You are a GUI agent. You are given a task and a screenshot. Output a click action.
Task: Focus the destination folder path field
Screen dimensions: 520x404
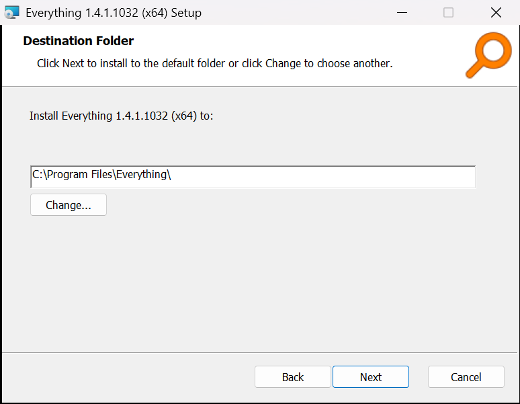(x=253, y=177)
